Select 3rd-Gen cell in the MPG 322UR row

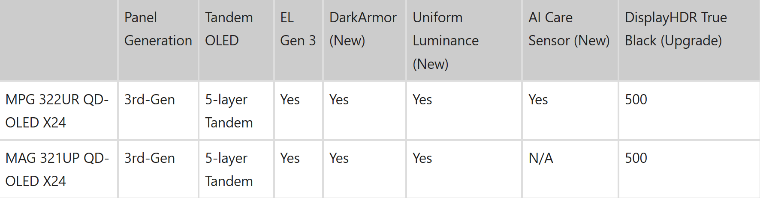point(150,100)
